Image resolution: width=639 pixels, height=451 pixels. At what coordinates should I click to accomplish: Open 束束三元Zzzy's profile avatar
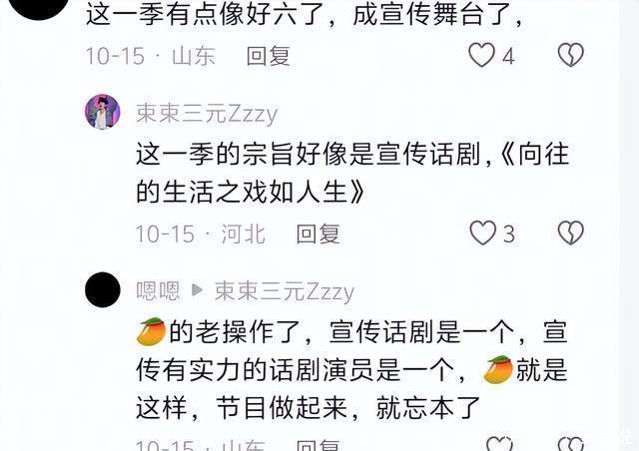[102, 112]
